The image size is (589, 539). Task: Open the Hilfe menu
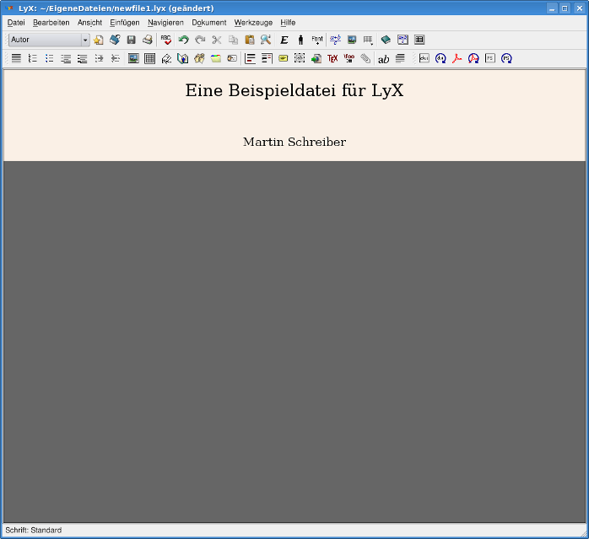(288, 23)
